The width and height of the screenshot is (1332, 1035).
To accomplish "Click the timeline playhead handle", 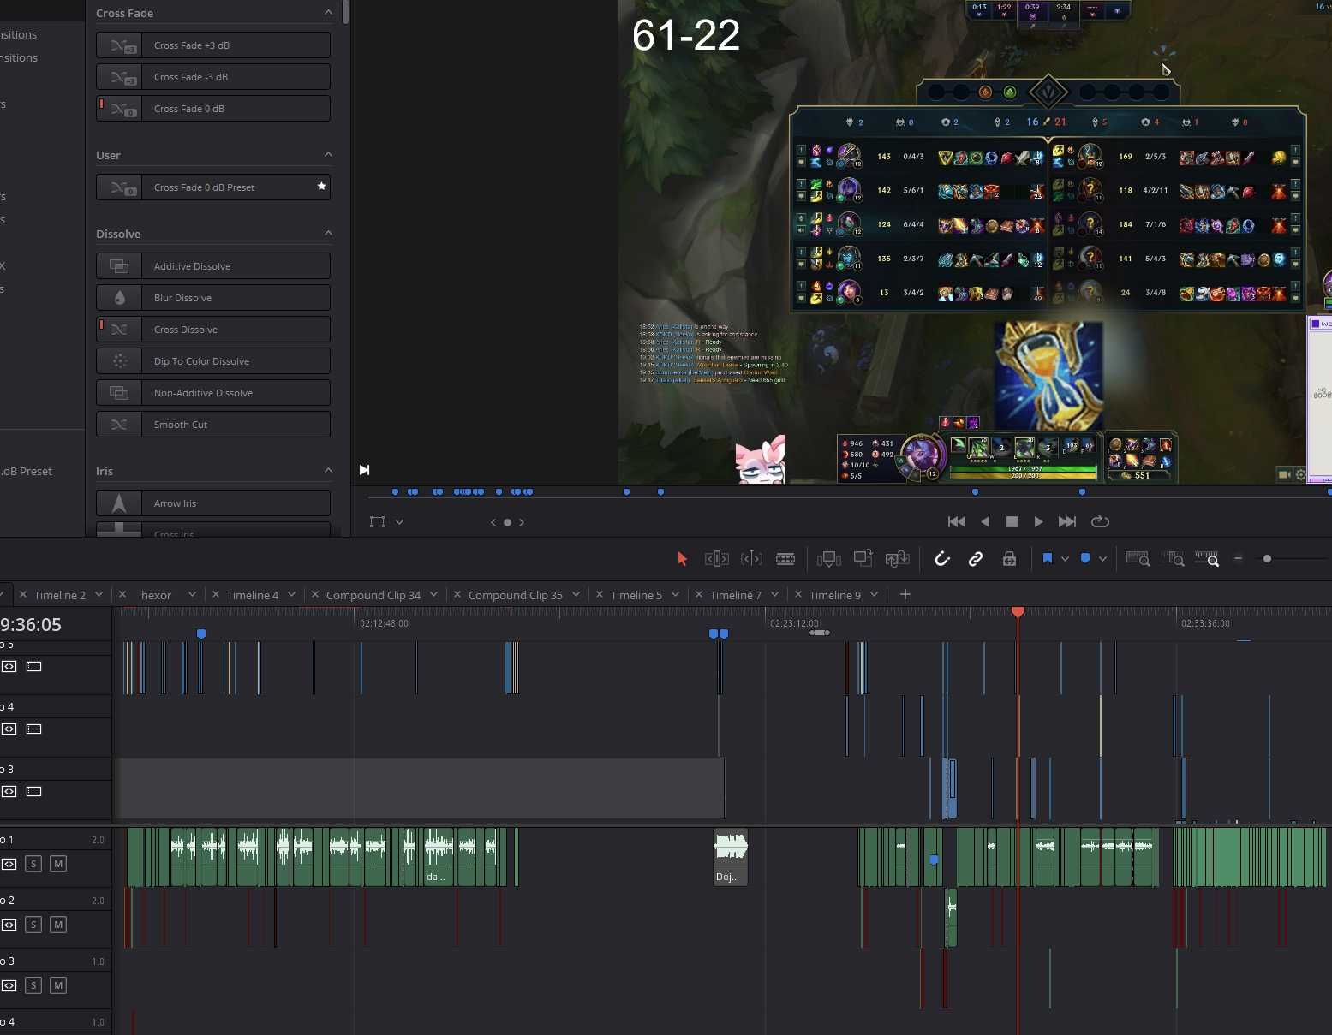I will pyautogui.click(x=1018, y=612).
